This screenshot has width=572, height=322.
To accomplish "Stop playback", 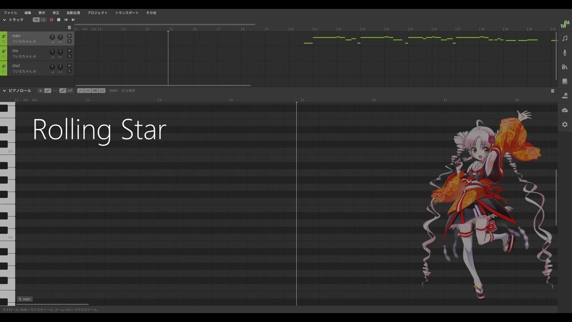I will tap(59, 20).
